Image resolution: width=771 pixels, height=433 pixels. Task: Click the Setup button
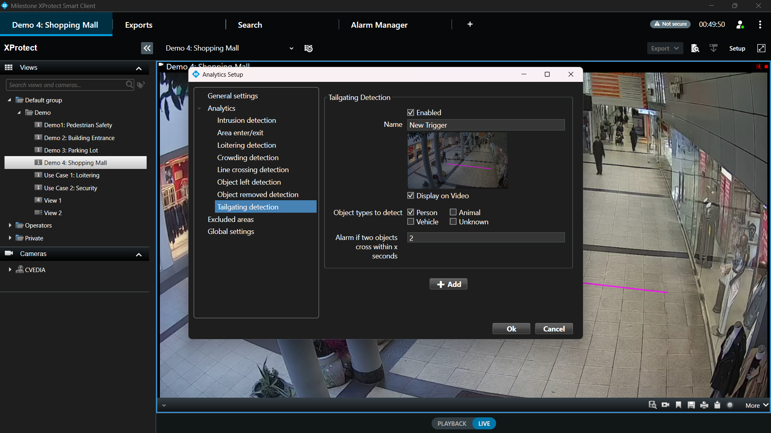737,48
